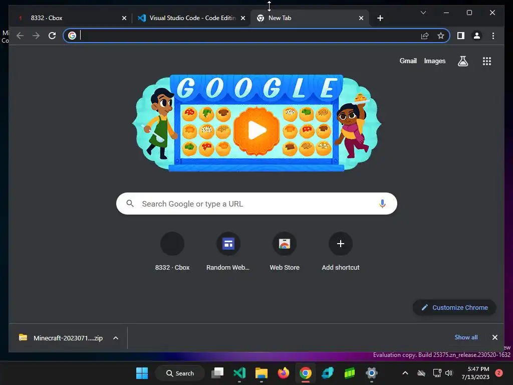This screenshot has height=385, width=513.
Task: Play the Google Doodle game
Action: pyautogui.click(x=257, y=130)
